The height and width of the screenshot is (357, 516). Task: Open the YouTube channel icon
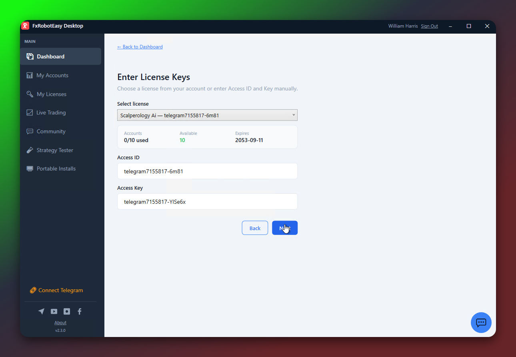point(54,311)
